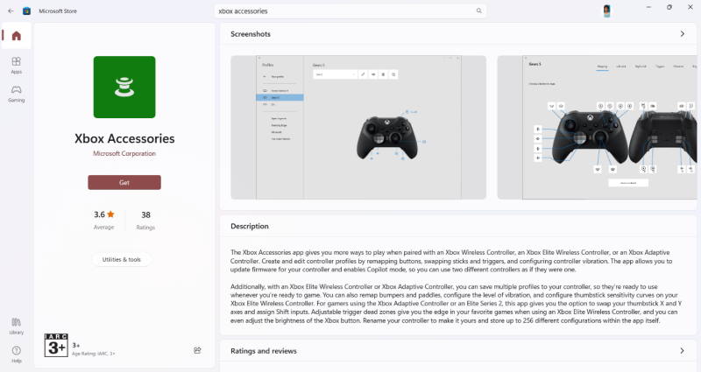Open the Home section in sidebar

(x=17, y=36)
